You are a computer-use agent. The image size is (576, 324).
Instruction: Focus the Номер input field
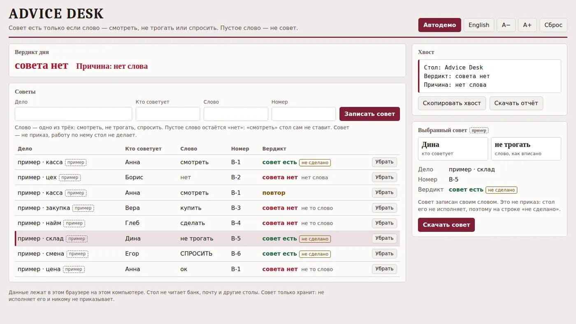(304, 114)
